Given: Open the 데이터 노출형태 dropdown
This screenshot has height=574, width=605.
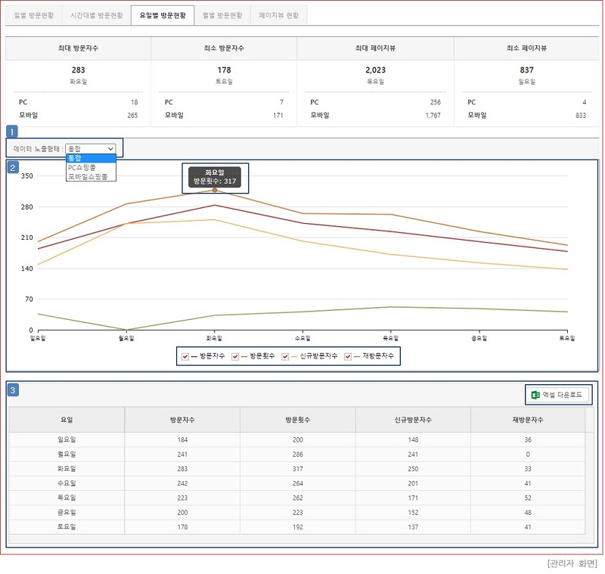Looking at the screenshot, I should coord(90,149).
